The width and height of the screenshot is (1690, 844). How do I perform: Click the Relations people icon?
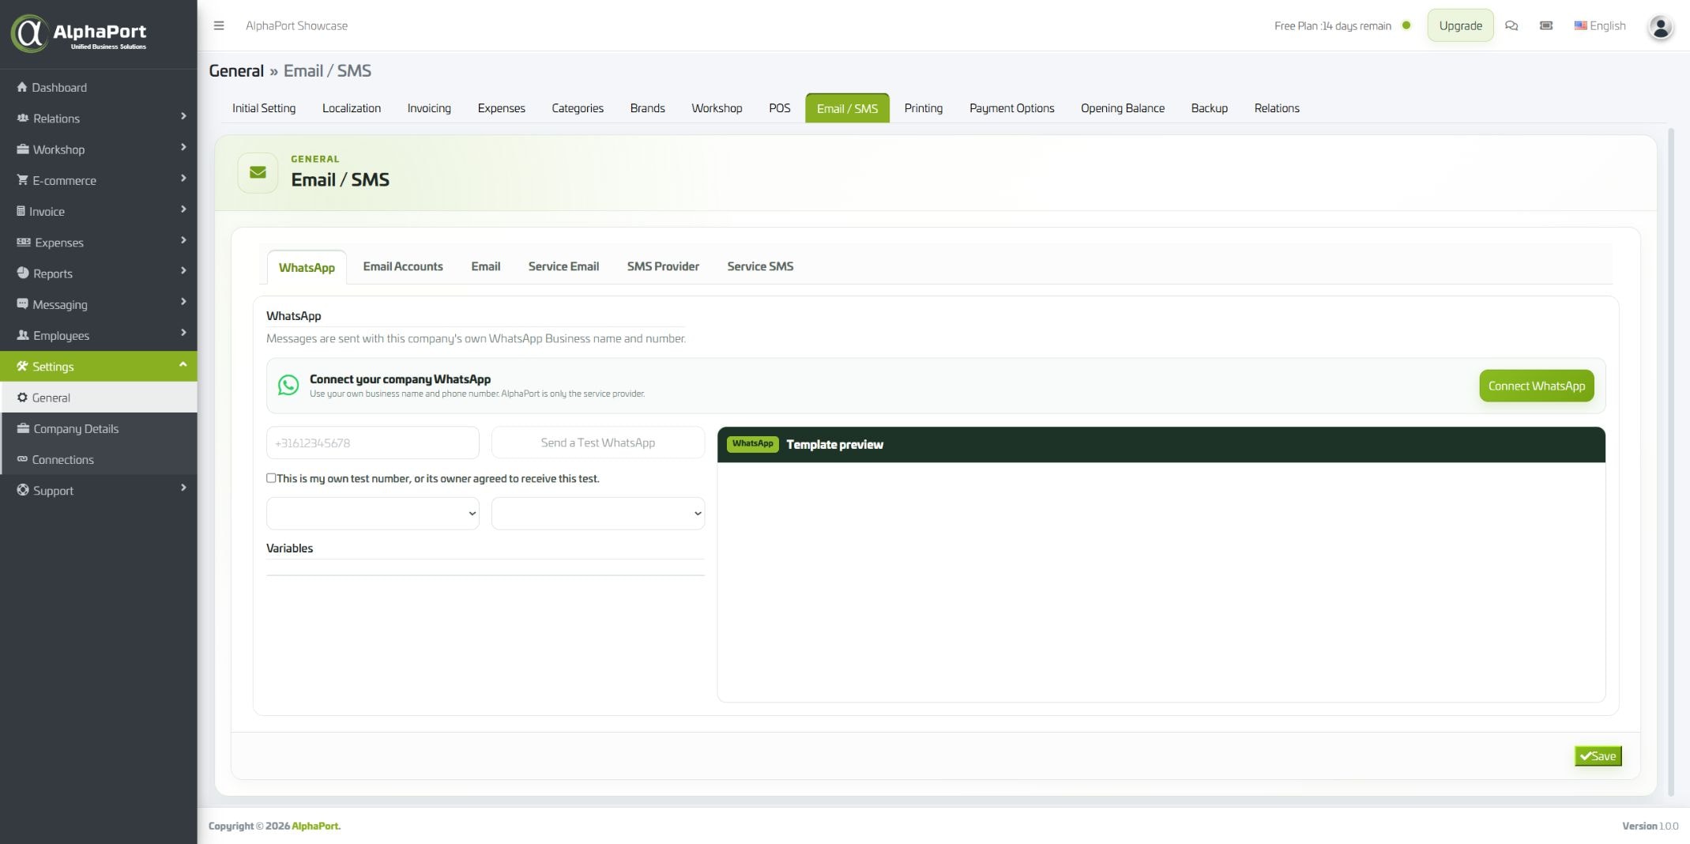pyautogui.click(x=23, y=118)
